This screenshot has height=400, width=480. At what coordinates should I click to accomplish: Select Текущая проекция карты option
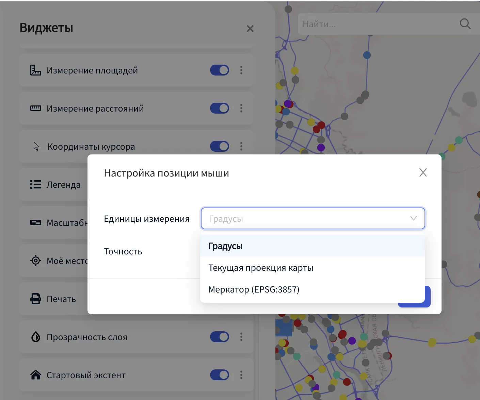tap(261, 268)
